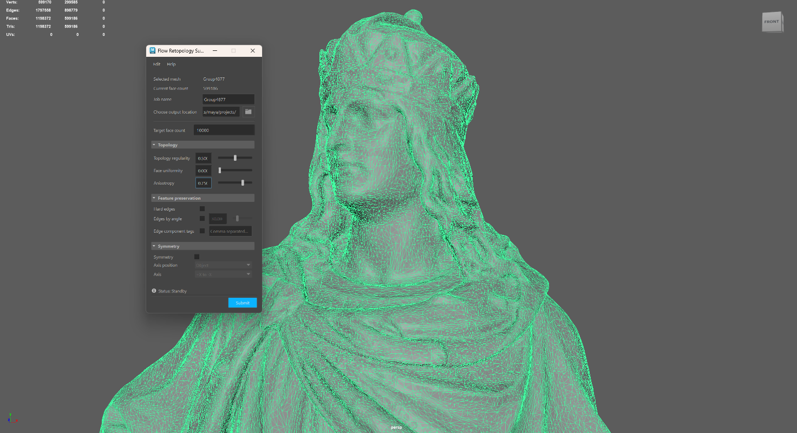The image size is (797, 433).
Task: Click the FRONT view cube
Action: (772, 22)
